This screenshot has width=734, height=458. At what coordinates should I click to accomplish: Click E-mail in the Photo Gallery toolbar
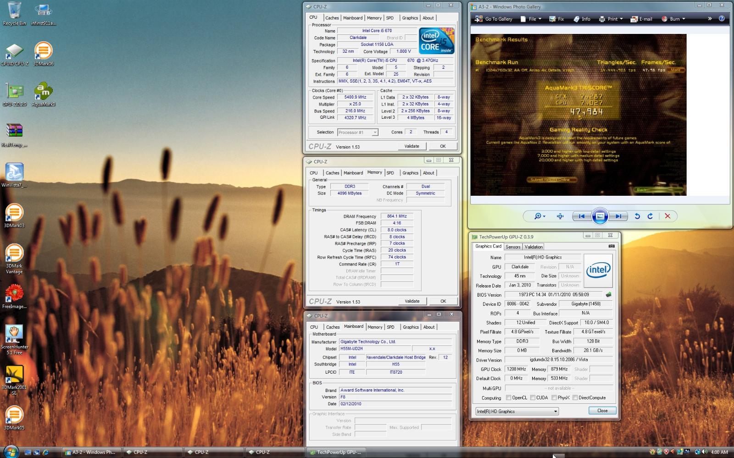[641, 19]
